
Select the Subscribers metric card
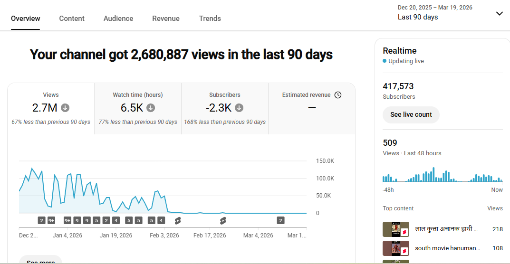tap(225, 109)
